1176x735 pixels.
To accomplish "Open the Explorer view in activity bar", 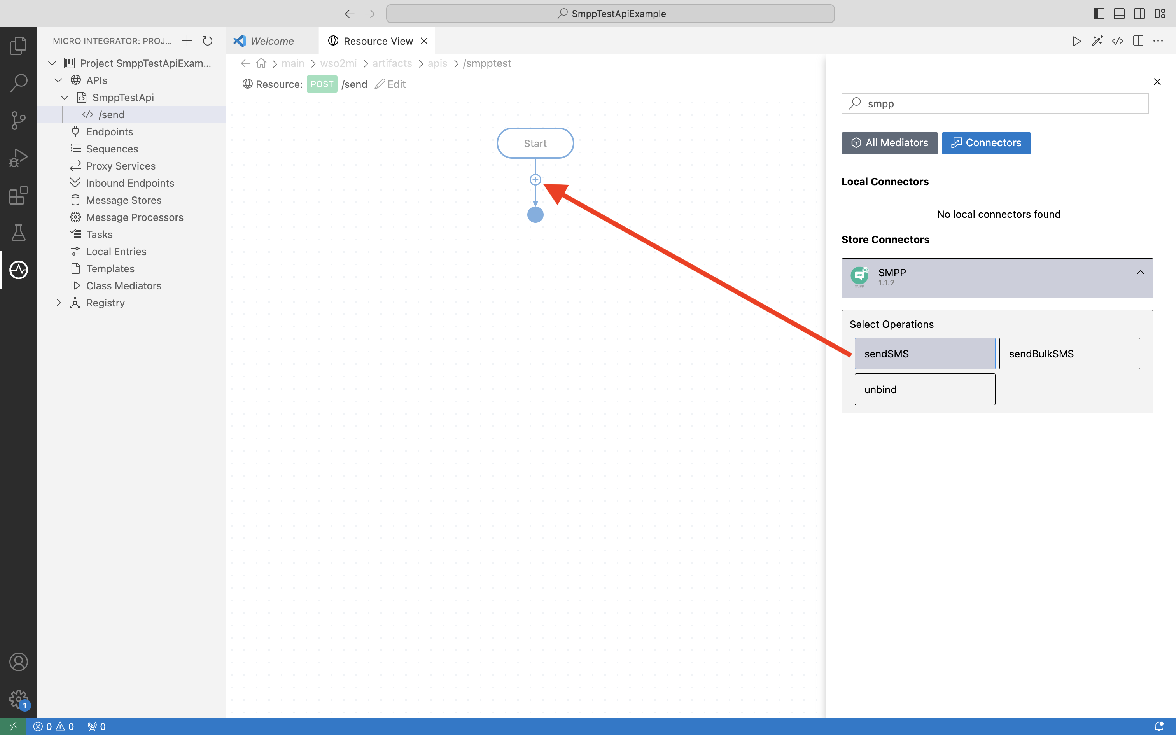I will coord(18,46).
